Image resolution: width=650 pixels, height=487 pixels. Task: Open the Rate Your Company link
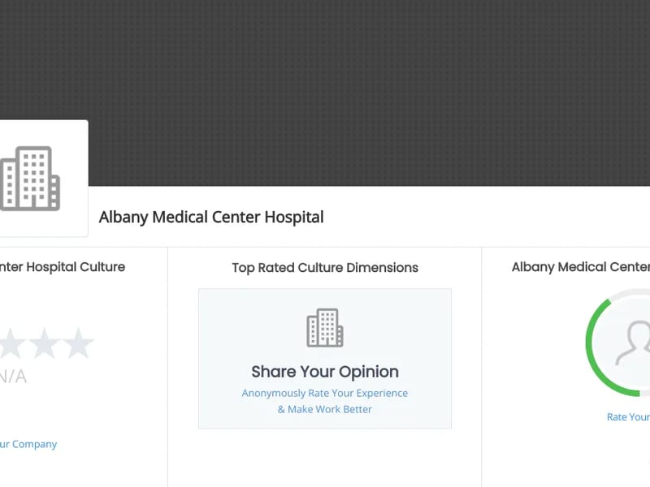click(x=28, y=444)
